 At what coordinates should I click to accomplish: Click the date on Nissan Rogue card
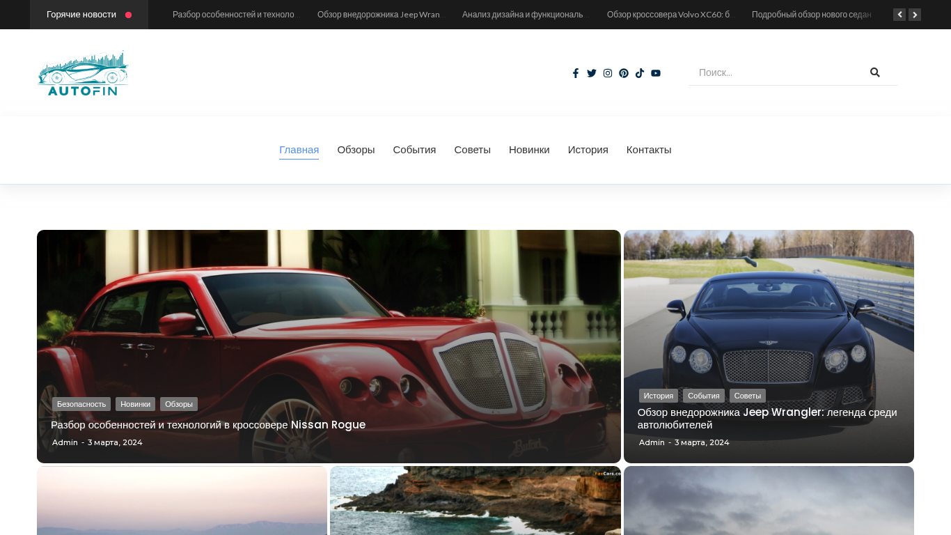[115, 442]
